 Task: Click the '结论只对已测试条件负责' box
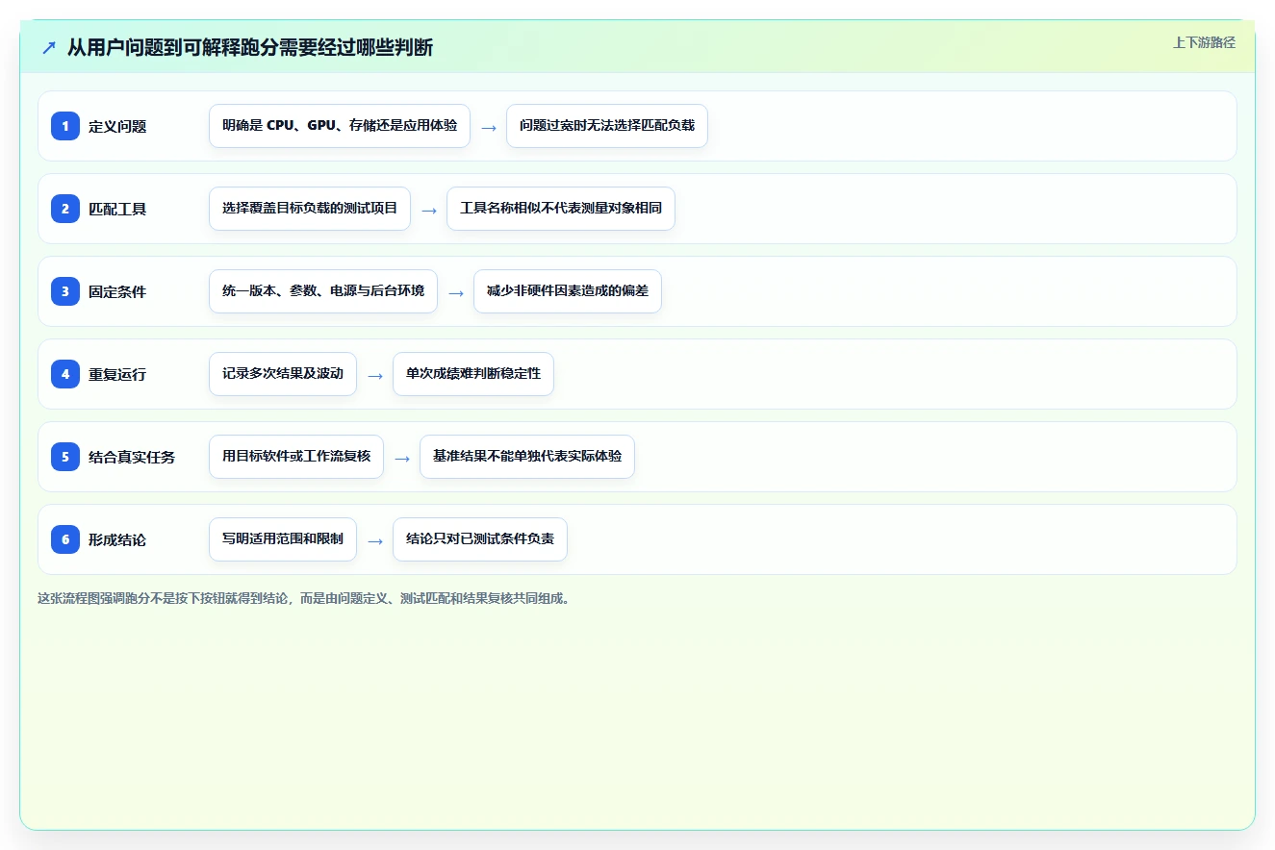(480, 539)
